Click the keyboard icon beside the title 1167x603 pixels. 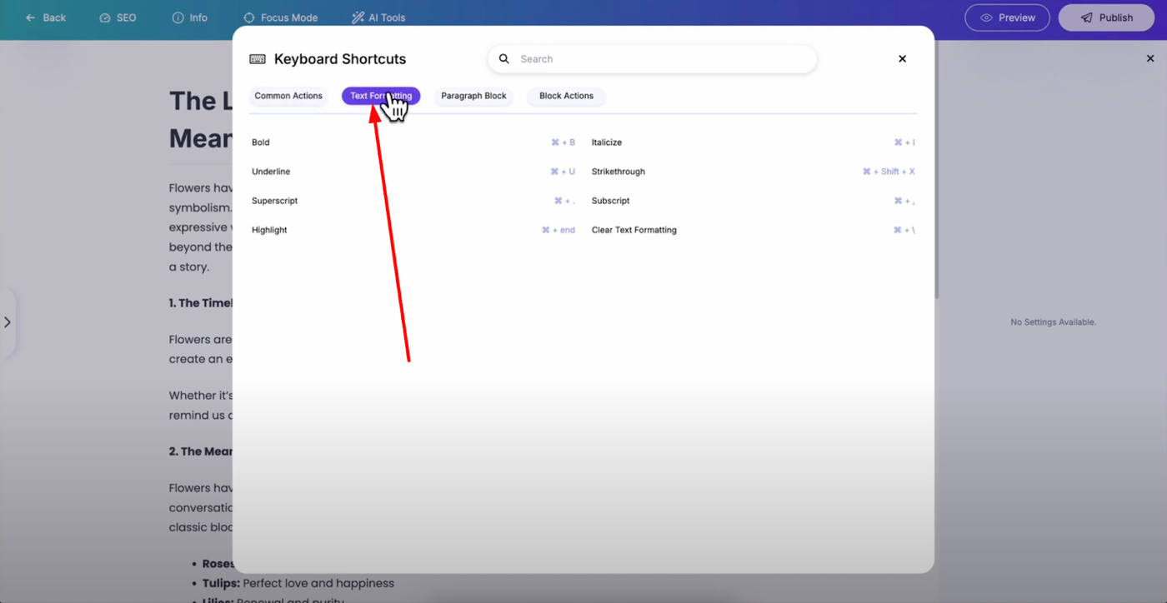[258, 59]
